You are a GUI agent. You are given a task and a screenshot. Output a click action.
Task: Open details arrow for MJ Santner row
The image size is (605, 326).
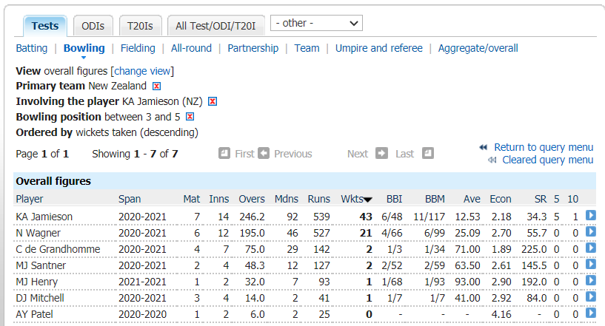(x=590, y=265)
